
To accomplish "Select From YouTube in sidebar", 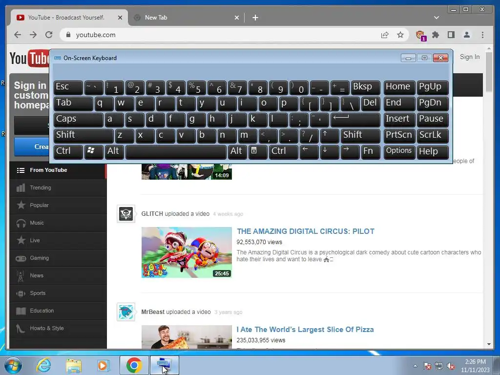I will point(58,170).
